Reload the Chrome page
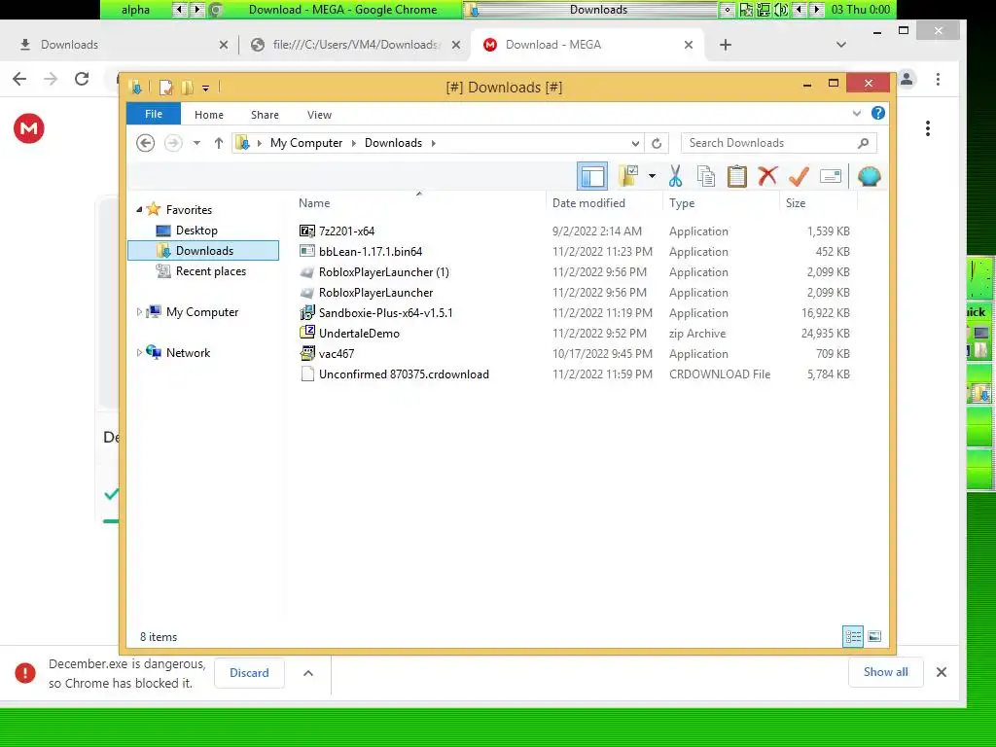 click(82, 79)
